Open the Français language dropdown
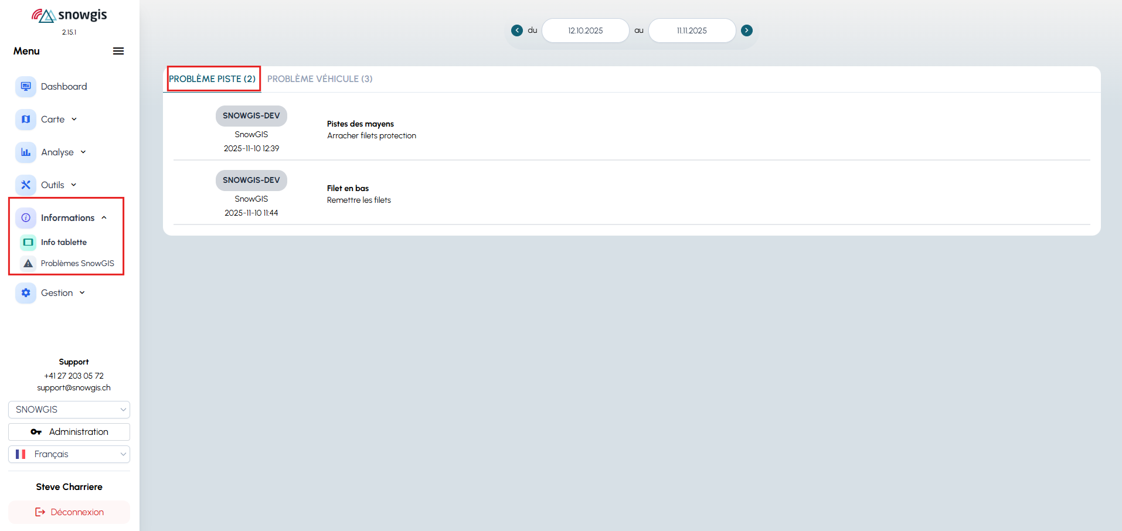Image resolution: width=1122 pixels, height=531 pixels. pyautogui.click(x=69, y=454)
